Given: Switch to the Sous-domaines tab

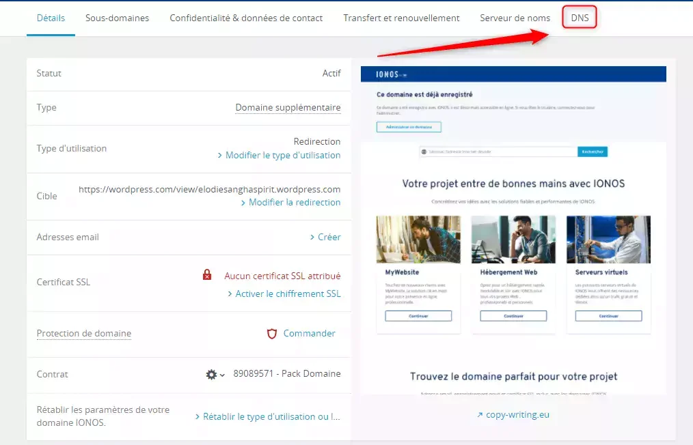Looking at the screenshot, I should pos(117,18).
